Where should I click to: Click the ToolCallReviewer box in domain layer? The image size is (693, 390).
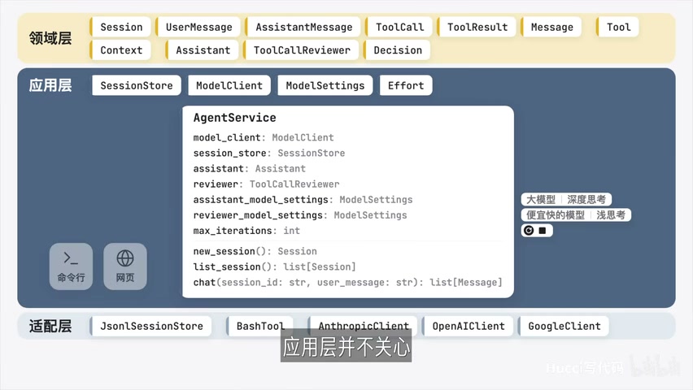(301, 50)
